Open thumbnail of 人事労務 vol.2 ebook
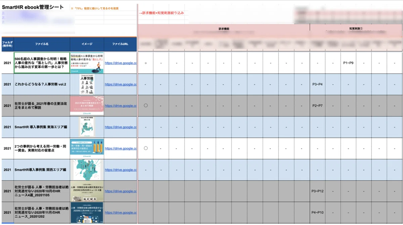The image size is (403, 225). click(x=87, y=84)
